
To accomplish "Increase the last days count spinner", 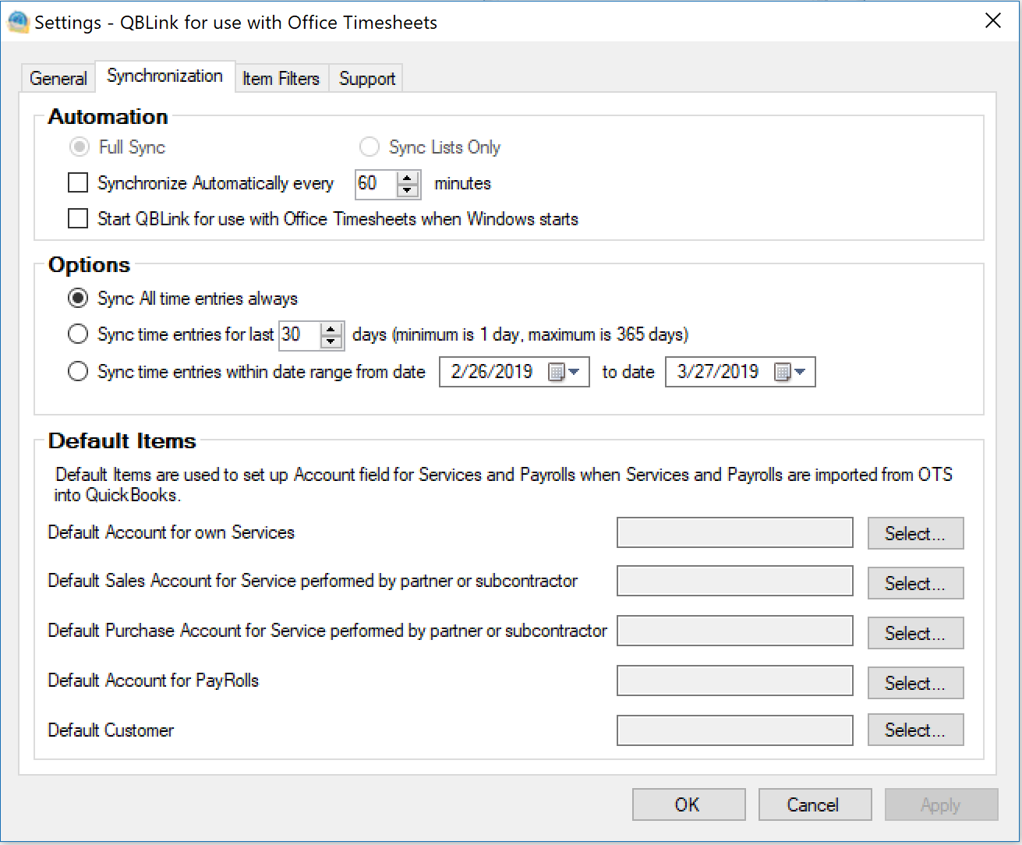I will pyautogui.click(x=331, y=329).
